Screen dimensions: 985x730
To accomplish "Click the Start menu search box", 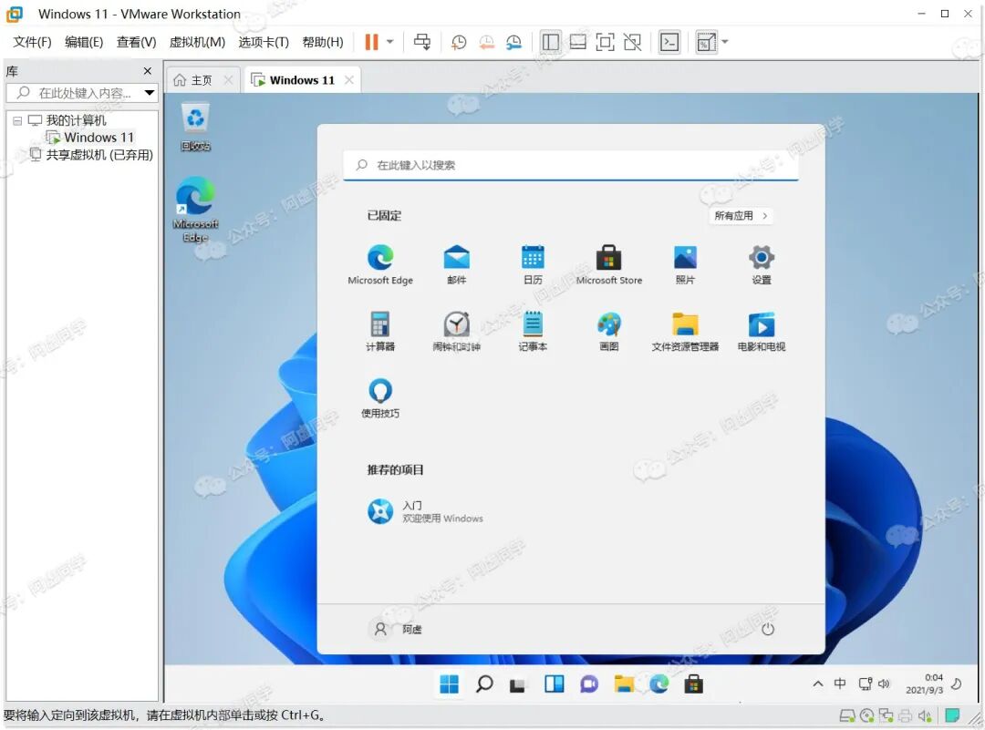I will pyautogui.click(x=570, y=165).
